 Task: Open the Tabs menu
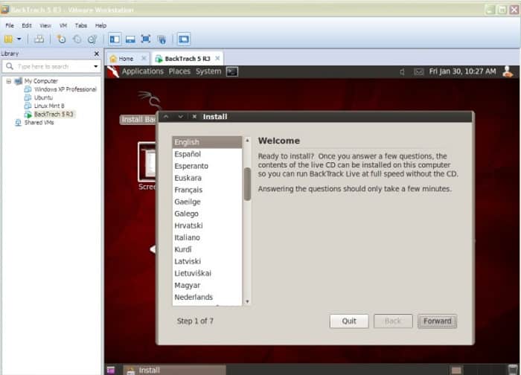click(80, 25)
